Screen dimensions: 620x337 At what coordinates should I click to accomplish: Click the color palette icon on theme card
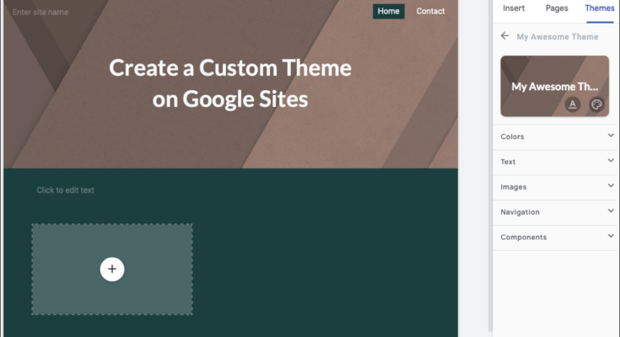(x=596, y=104)
